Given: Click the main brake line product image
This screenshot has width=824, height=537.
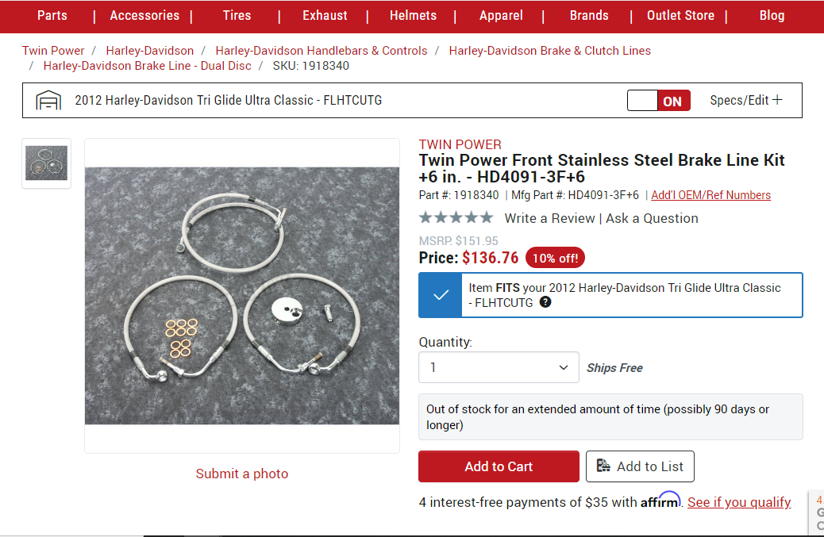Looking at the screenshot, I should click(242, 296).
